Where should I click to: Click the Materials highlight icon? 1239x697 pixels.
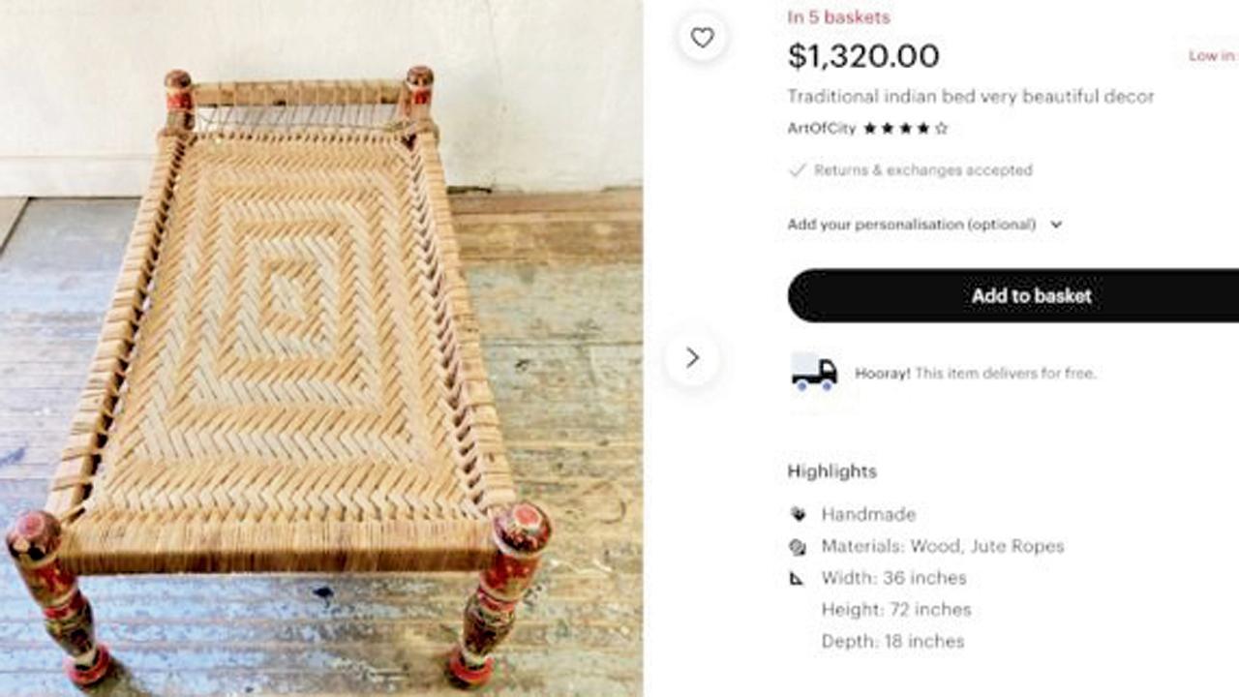click(x=798, y=547)
